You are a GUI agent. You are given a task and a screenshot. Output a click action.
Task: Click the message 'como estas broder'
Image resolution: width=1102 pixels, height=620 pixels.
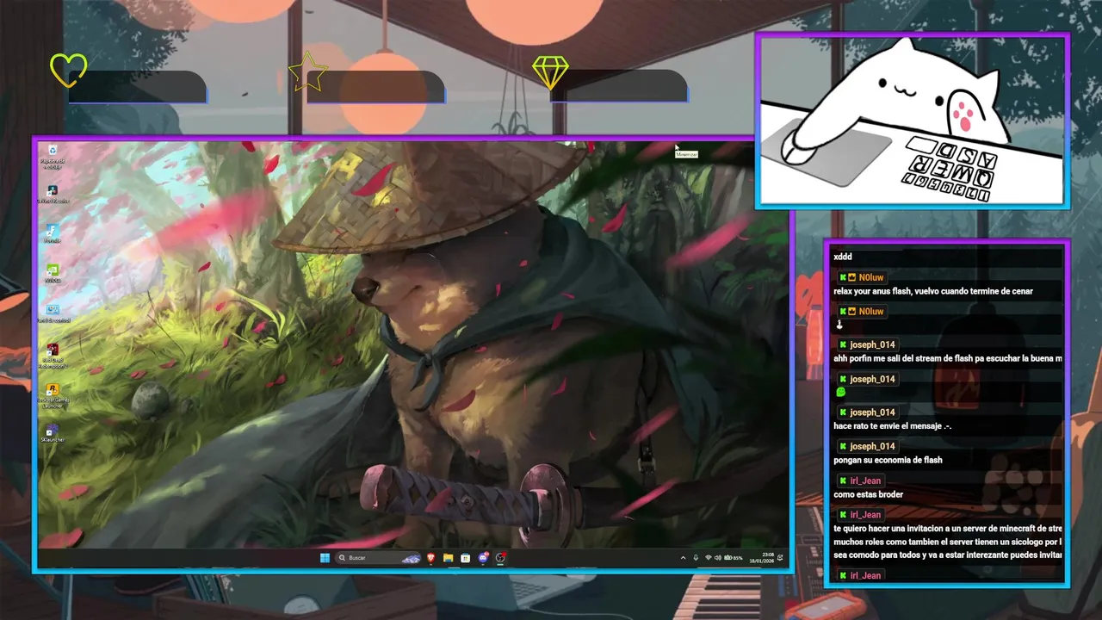[x=868, y=494]
